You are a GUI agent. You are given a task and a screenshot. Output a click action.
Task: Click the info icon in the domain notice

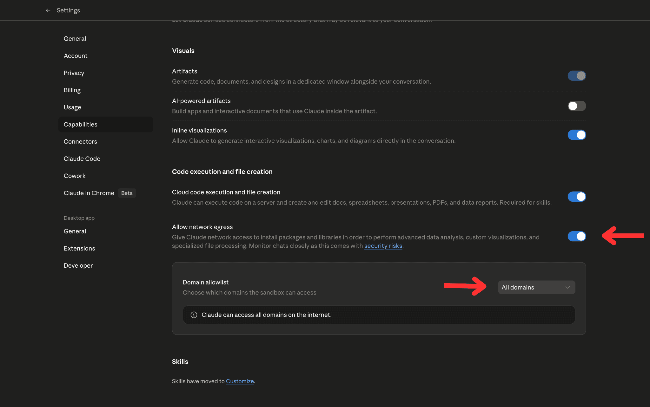coord(194,315)
